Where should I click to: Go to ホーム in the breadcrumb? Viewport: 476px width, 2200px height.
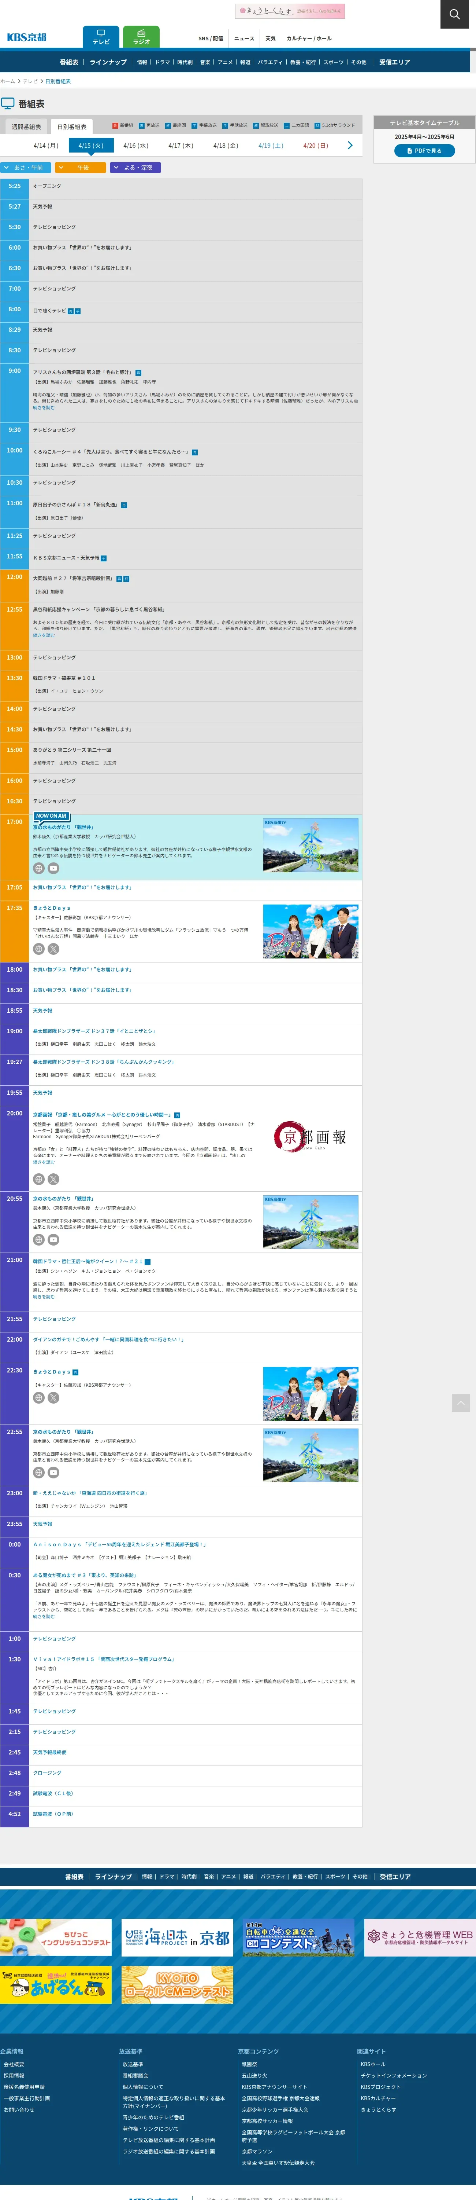point(8,81)
